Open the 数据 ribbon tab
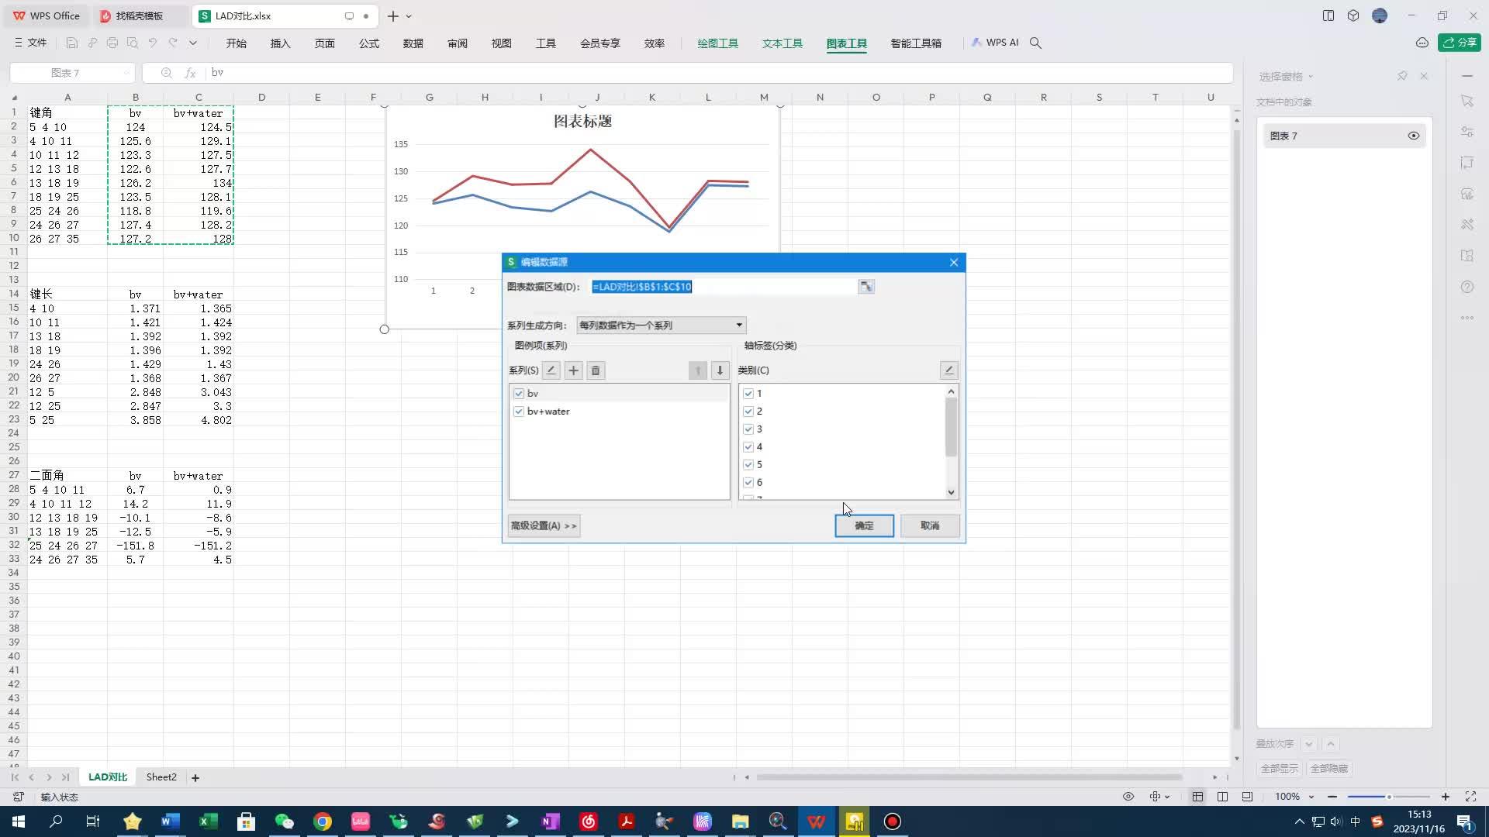The image size is (1489, 837). click(x=413, y=43)
